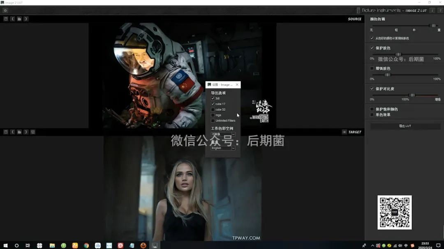Screen dimensions: 444x249
Task: Show hidden system tray icons
Action: pos(372,246)
